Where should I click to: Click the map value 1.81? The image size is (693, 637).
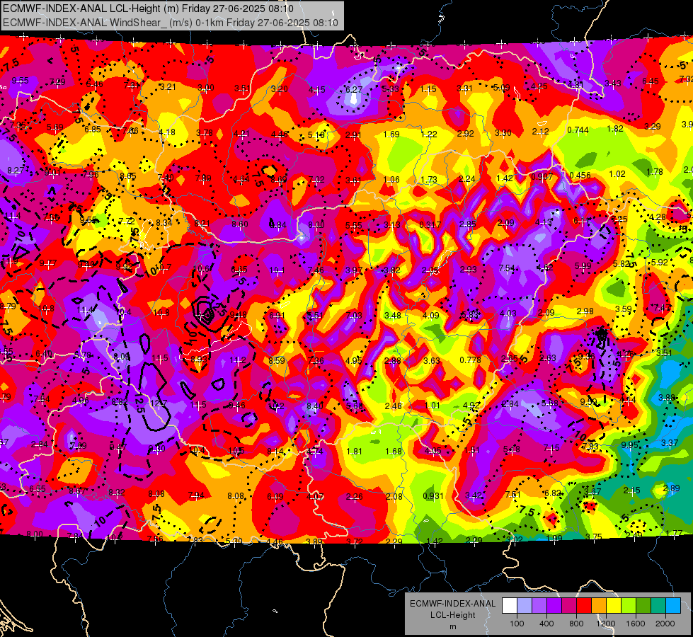click(355, 452)
